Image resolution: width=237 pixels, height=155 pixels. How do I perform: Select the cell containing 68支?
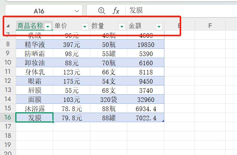coord(109,90)
